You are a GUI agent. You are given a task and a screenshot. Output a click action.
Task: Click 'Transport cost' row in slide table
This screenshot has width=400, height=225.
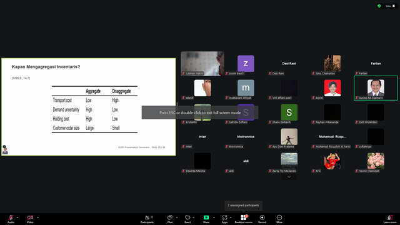pyautogui.click(x=94, y=100)
